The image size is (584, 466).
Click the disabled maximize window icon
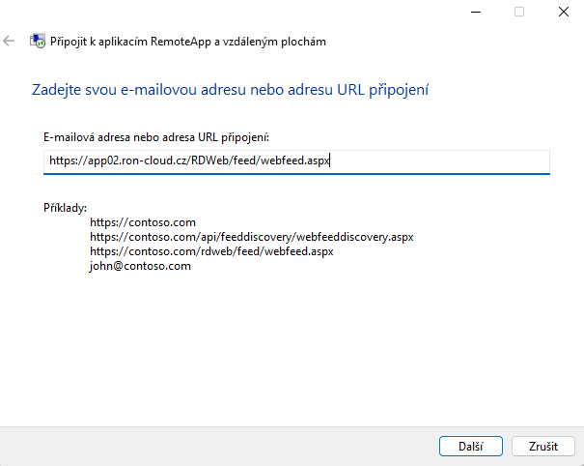click(x=519, y=12)
